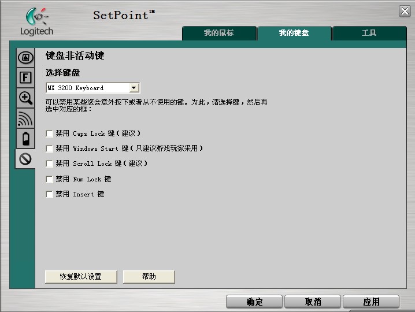415x312 pixels.
Task: Click the 帮助 button
Action: click(149, 277)
